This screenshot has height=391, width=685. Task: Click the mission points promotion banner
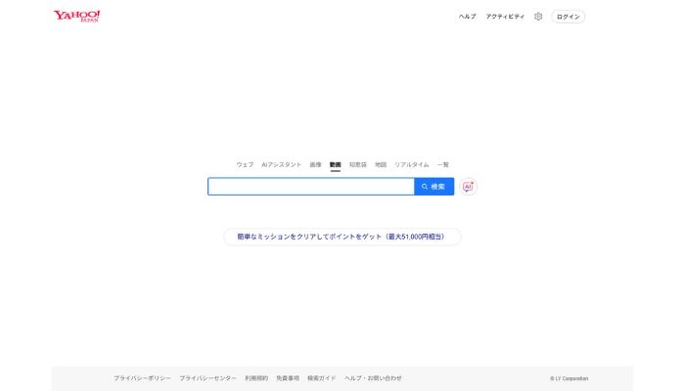coord(342,237)
